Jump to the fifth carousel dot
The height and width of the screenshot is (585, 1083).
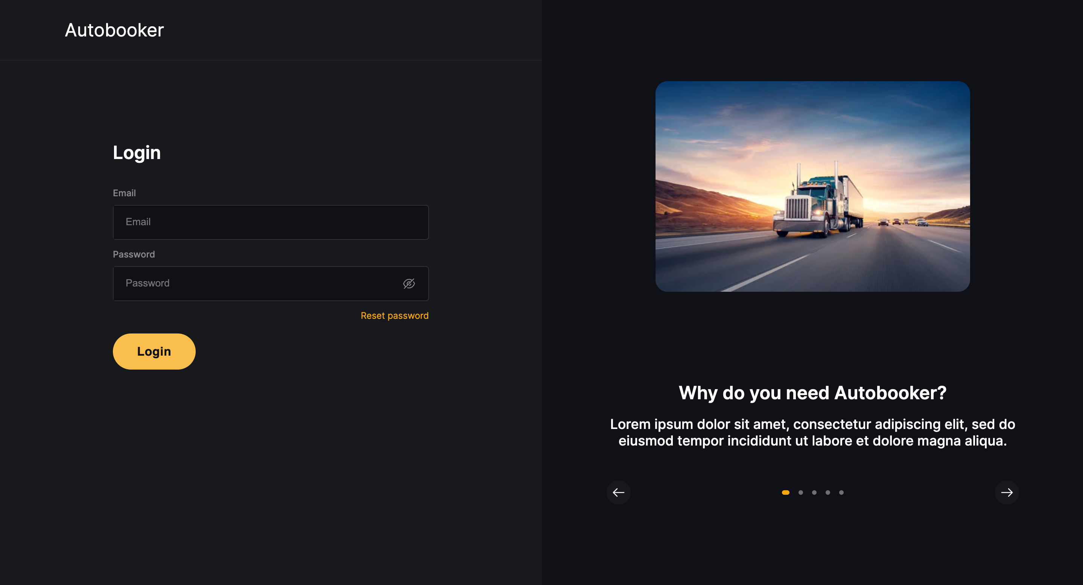click(x=841, y=493)
